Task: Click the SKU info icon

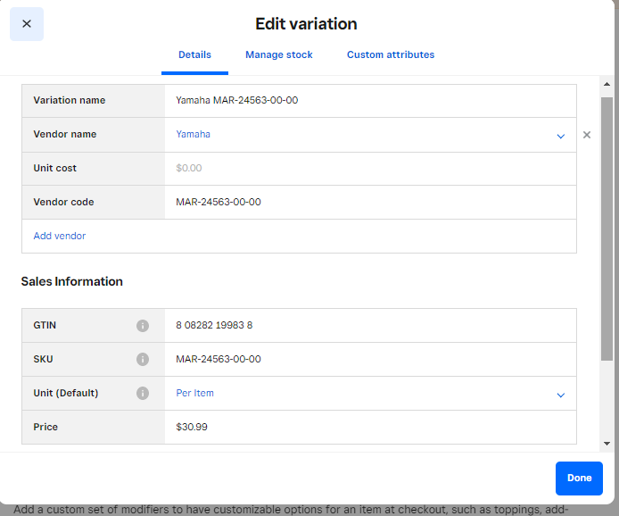Action: click(x=143, y=360)
